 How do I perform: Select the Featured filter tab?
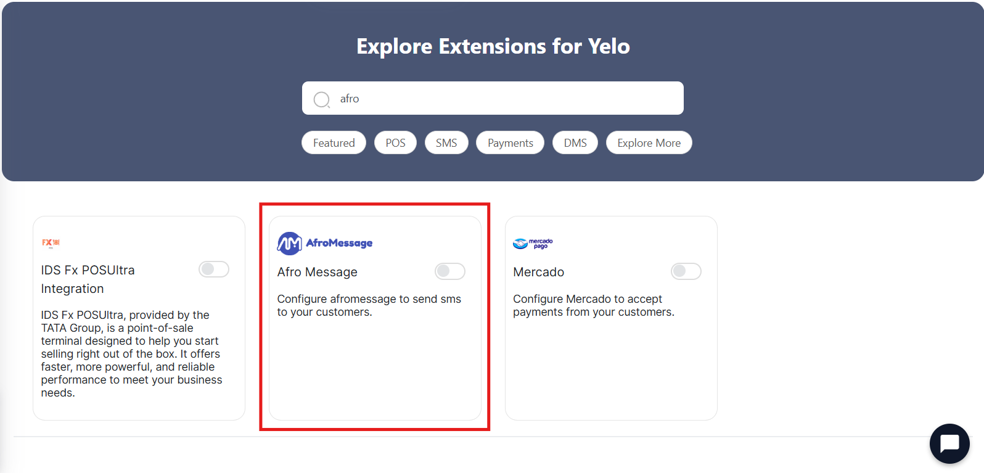point(334,142)
